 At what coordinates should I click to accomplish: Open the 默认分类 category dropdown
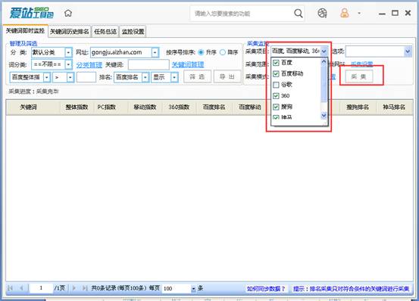tap(68, 52)
